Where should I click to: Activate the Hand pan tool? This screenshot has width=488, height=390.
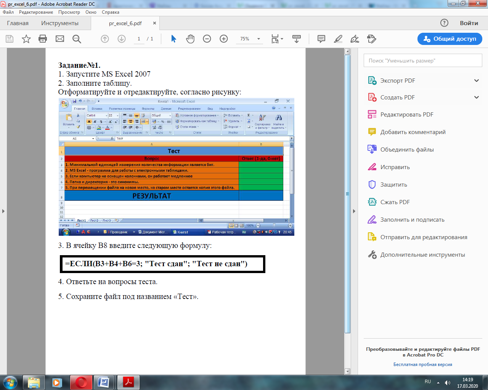point(190,39)
